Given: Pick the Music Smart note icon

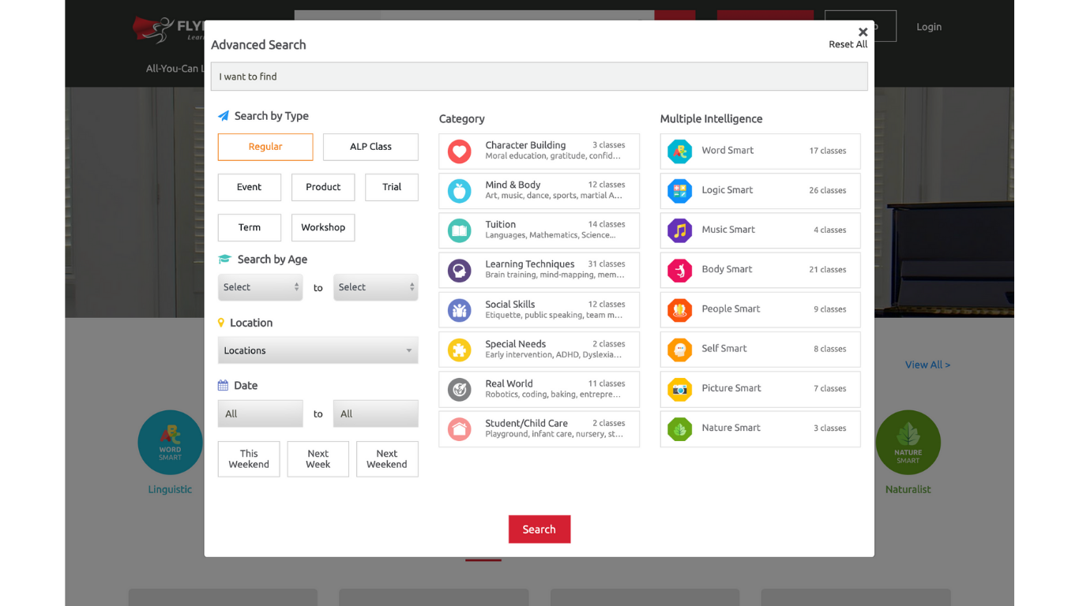Looking at the screenshot, I should click(679, 230).
